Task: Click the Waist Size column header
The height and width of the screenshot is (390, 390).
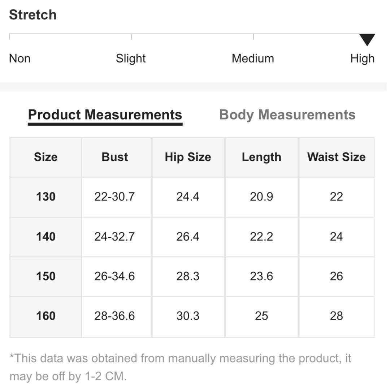Action: coord(336,157)
